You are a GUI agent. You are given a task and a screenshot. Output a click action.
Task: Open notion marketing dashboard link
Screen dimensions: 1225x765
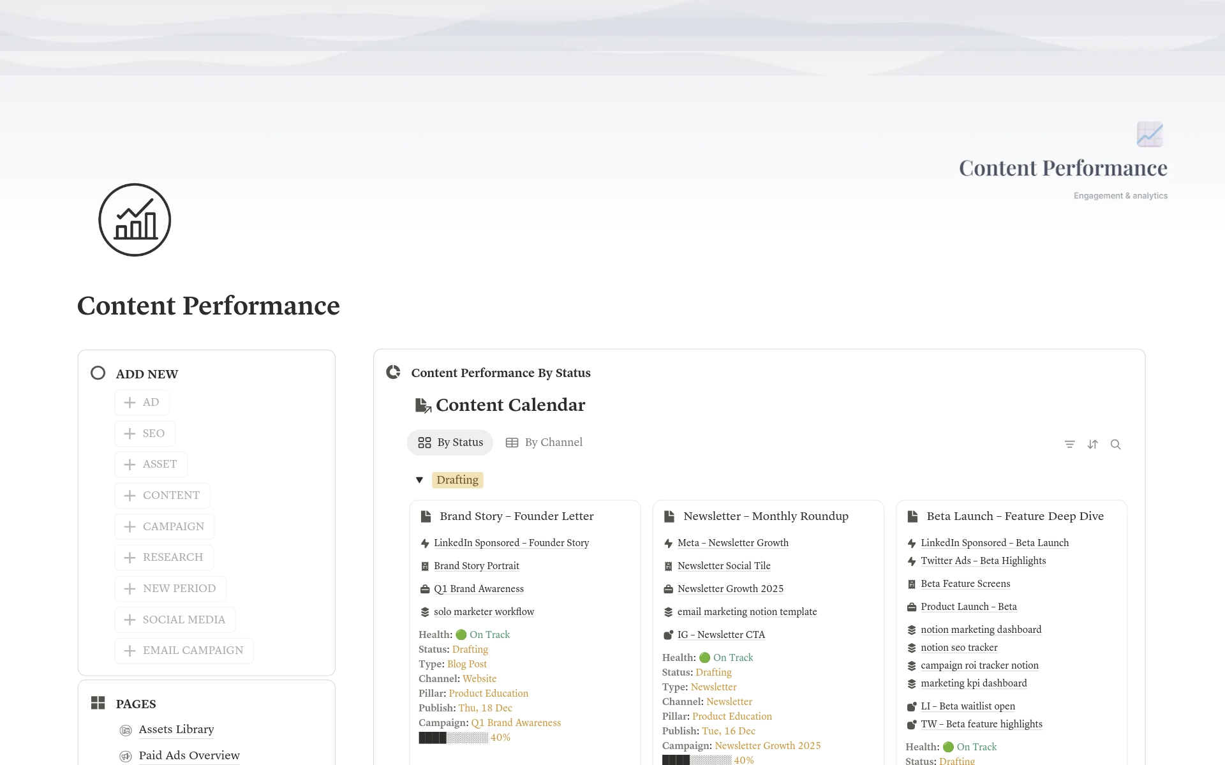point(981,630)
